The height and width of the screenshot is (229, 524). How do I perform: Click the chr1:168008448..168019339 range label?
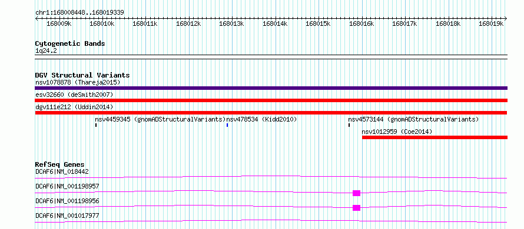[79, 13]
